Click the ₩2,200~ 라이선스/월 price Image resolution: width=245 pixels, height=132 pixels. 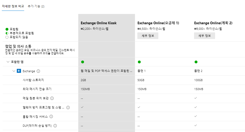pyautogui.click(x=95, y=29)
